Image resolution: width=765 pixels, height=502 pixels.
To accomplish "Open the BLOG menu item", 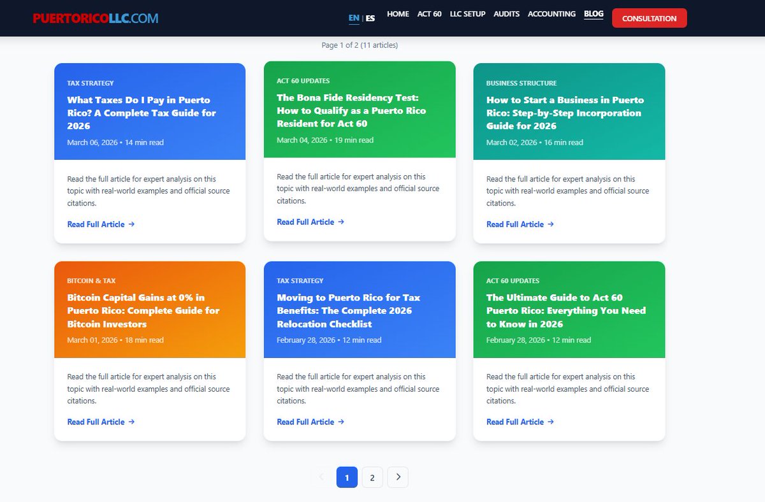I will coord(594,14).
